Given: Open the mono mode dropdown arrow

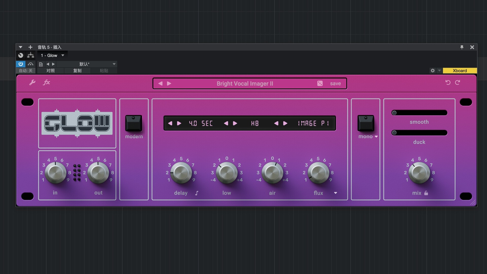Looking at the screenshot, I should 376,136.
